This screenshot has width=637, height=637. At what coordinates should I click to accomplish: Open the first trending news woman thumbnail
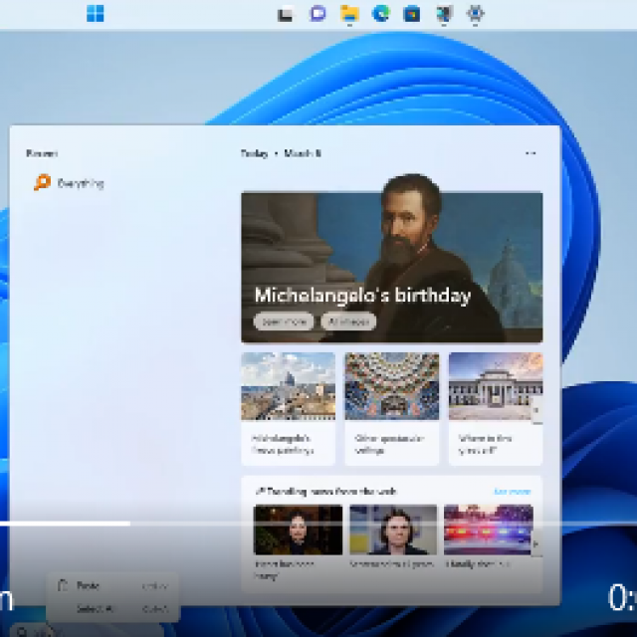298,530
